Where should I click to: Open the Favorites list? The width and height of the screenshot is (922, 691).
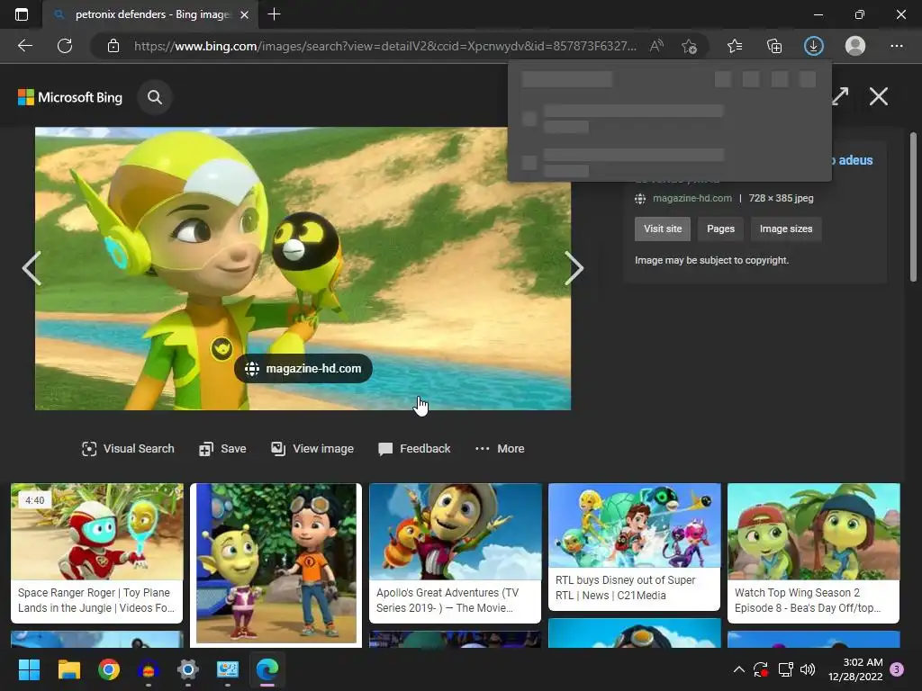[x=735, y=46]
